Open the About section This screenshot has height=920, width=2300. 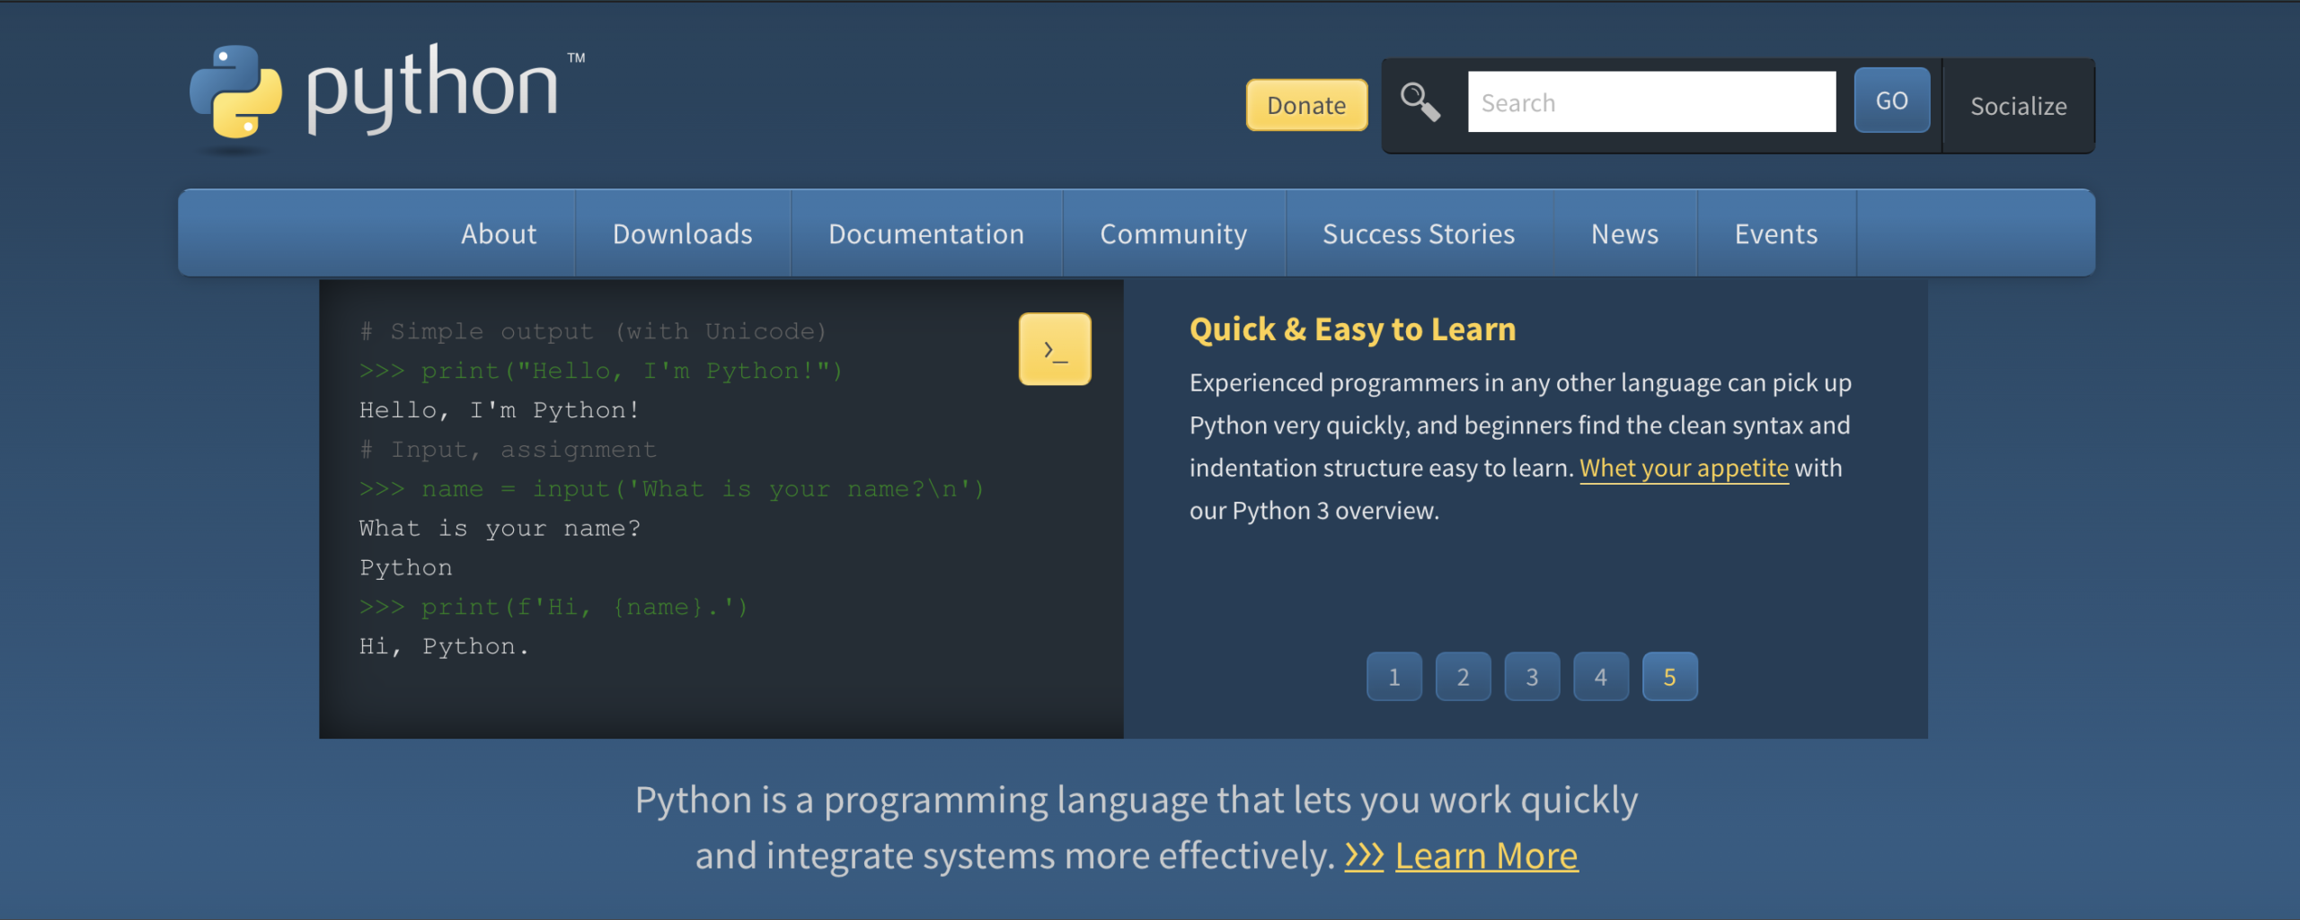click(x=498, y=233)
